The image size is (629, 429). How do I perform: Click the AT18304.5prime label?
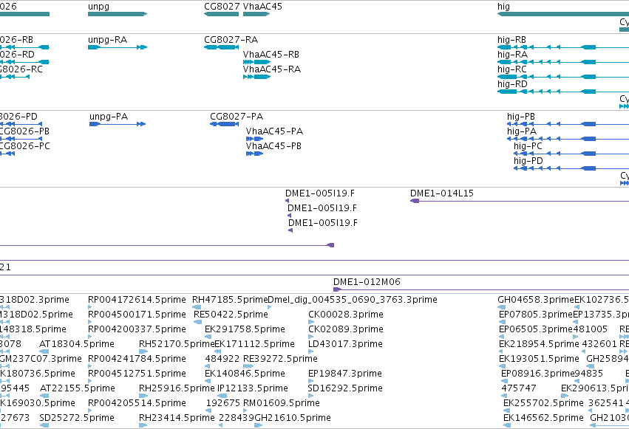point(77,344)
